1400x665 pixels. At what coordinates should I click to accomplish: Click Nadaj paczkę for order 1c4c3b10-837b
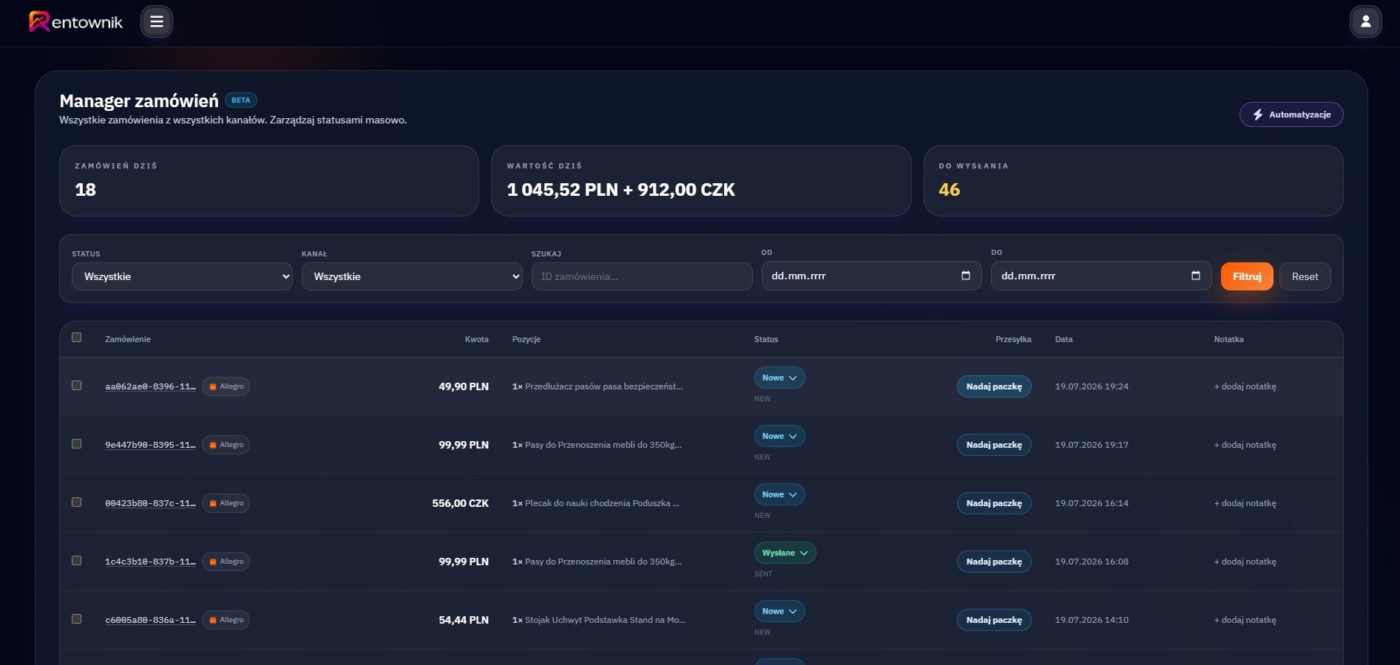coord(994,562)
